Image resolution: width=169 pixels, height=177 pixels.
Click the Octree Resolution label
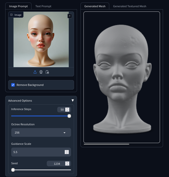[x=23, y=124]
